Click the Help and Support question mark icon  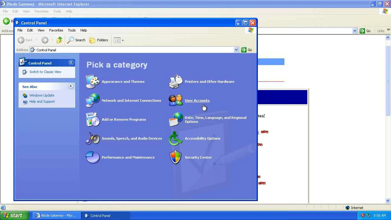pyautogui.click(x=25, y=102)
